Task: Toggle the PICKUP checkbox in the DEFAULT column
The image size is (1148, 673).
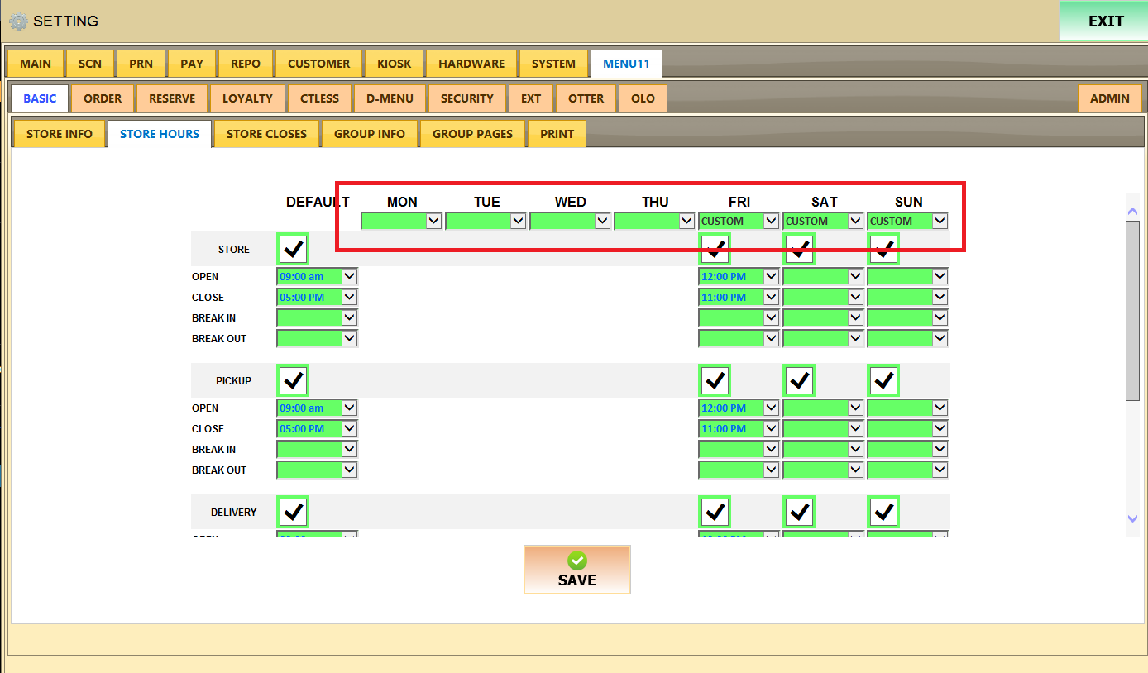Action: 293,380
